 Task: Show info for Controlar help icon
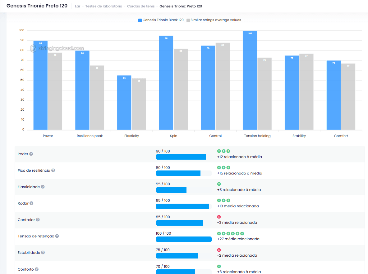(38, 220)
